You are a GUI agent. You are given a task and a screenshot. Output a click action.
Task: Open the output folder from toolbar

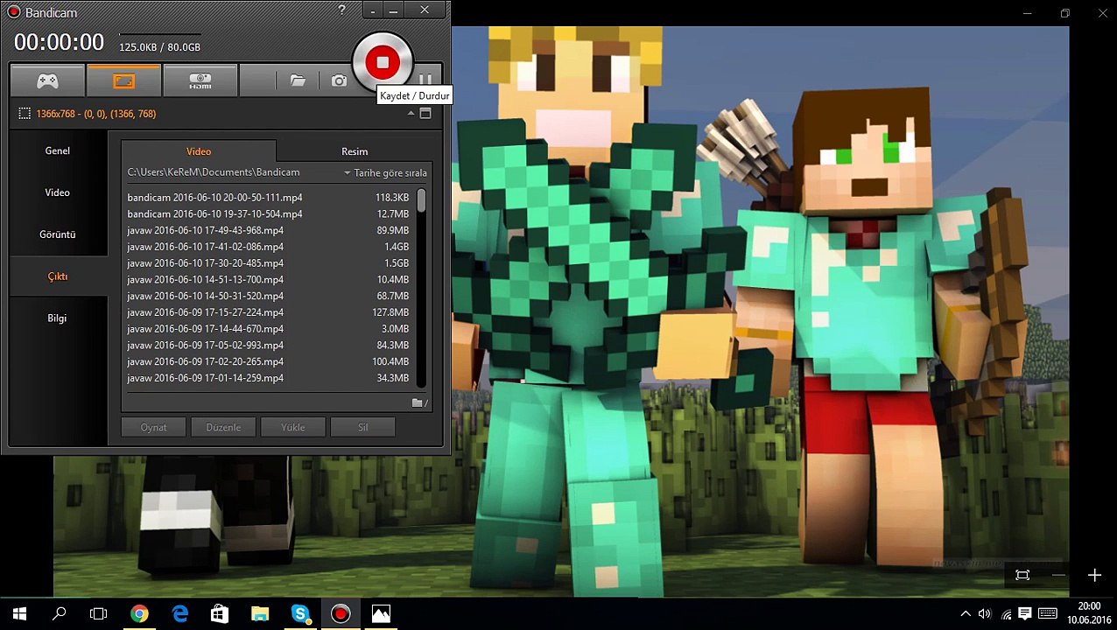[298, 80]
